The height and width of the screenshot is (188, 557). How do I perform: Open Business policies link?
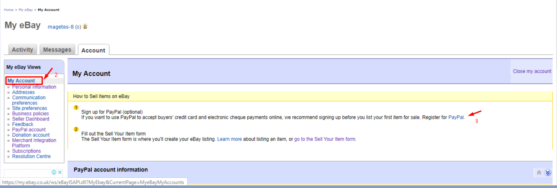(x=30, y=114)
